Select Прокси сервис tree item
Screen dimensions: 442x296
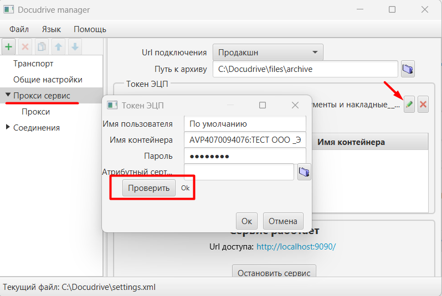coord(42,96)
